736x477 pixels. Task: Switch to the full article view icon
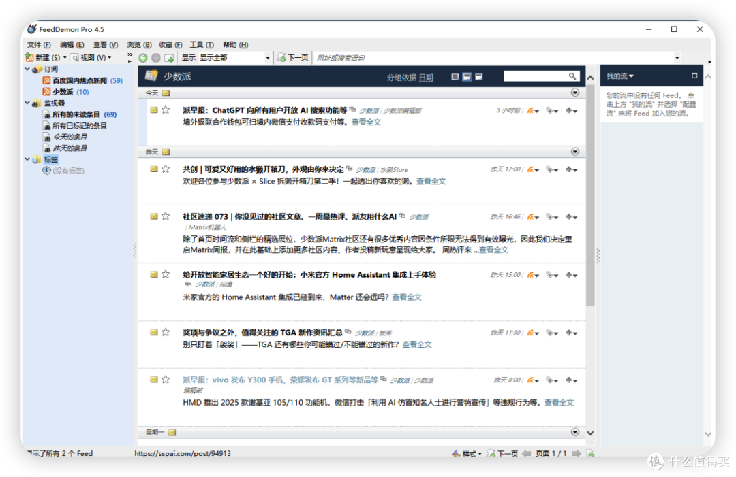479,76
